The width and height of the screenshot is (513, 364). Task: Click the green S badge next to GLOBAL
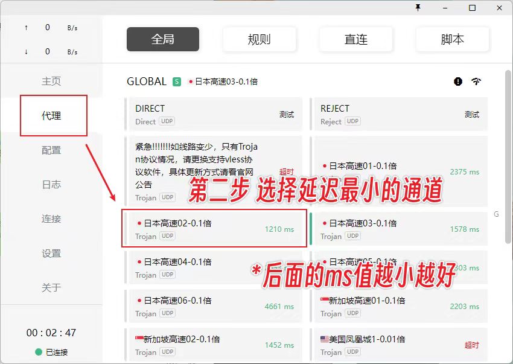(177, 81)
